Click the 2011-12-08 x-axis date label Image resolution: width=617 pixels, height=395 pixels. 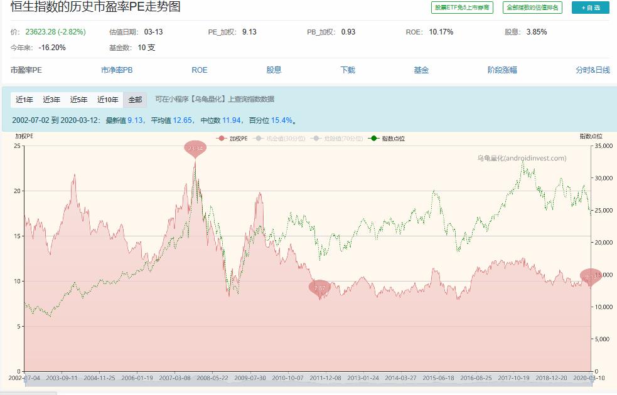[325, 377]
